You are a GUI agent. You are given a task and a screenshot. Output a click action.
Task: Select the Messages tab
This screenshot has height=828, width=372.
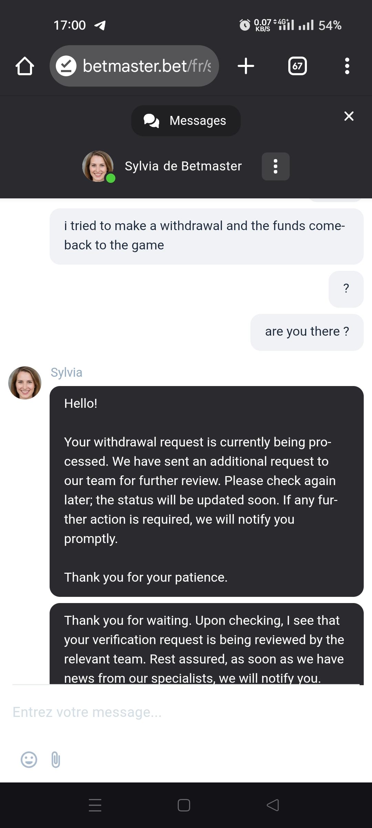click(186, 121)
